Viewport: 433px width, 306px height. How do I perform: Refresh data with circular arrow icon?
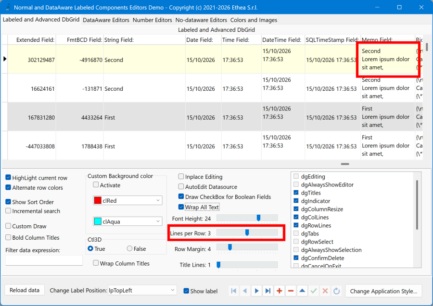[336, 291]
